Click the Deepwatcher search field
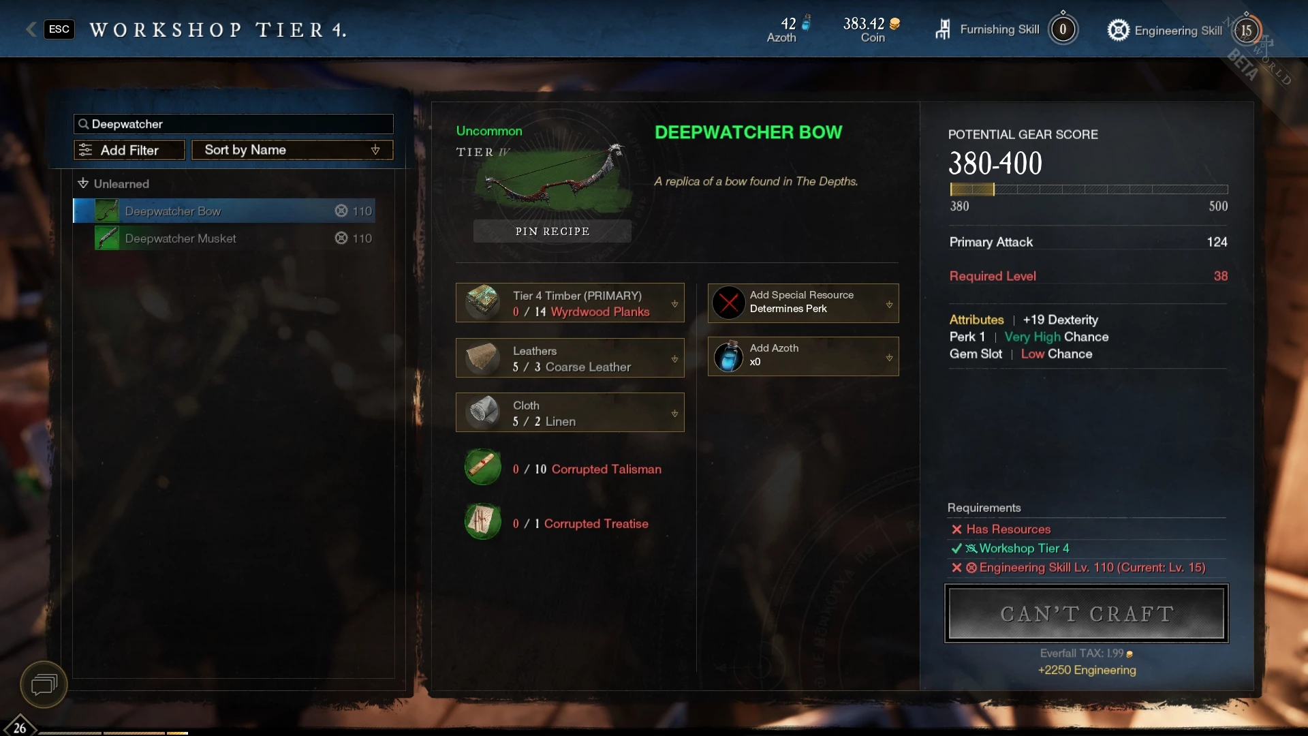 coord(234,124)
